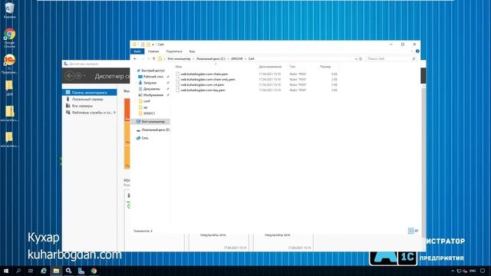
Task: Open Explorer help icon
Action: 417,51
